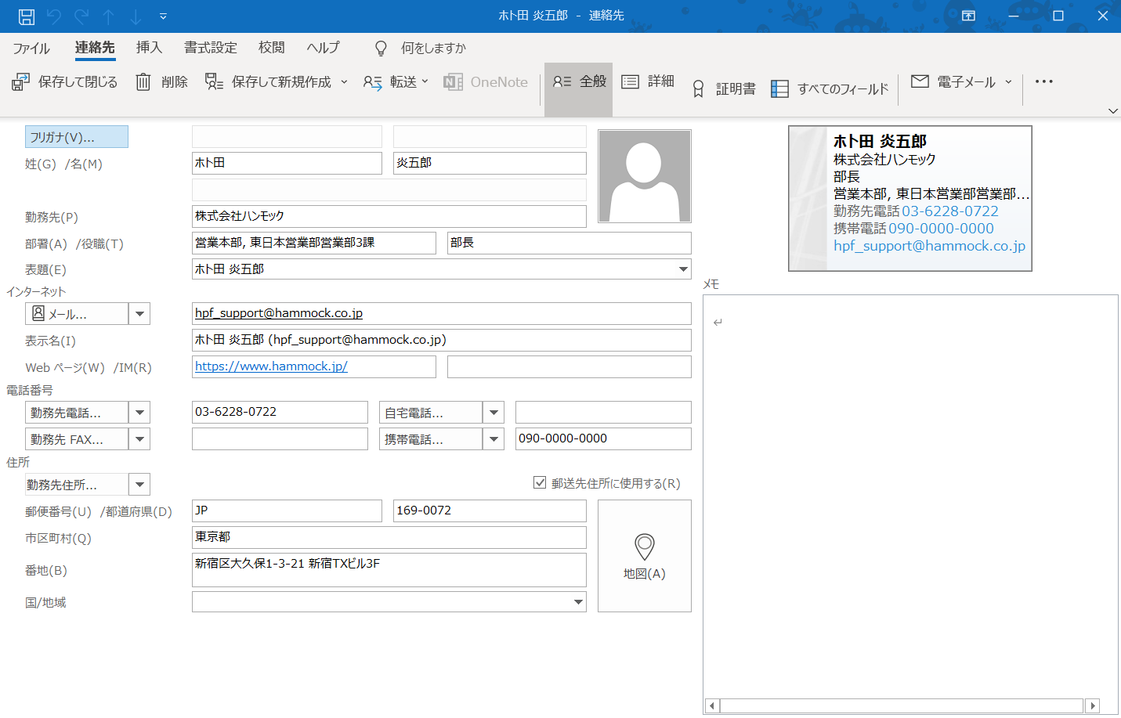Select the 全般 general view toggle
The image size is (1121, 718).
pos(579,82)
